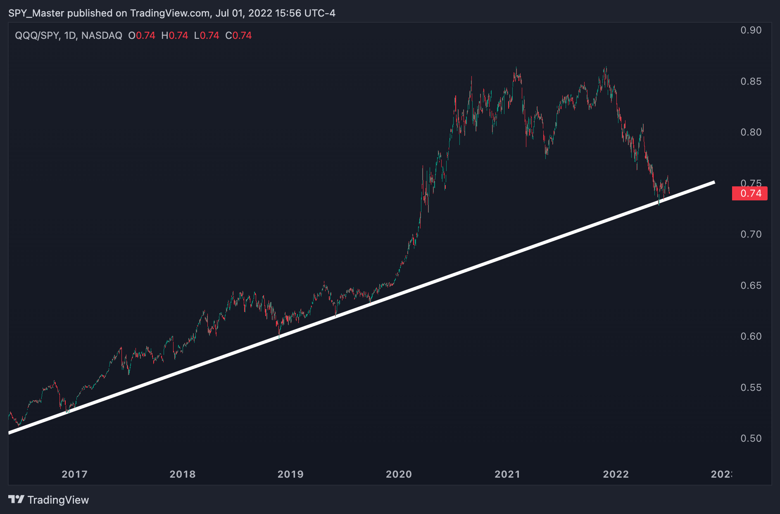Click the red 0.74 current price tag
This screenshot has height=514, width=780.
tap(750, 193)
